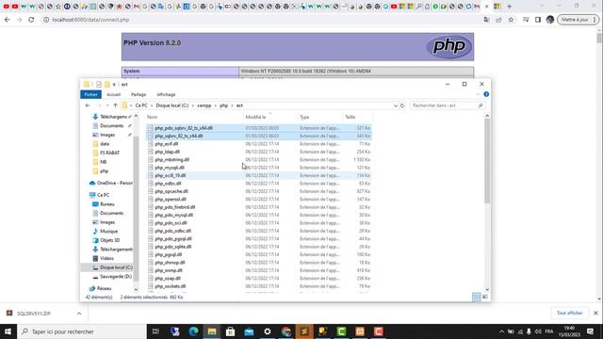Select the php_sockets.dll file
Image resolution: width=603 pixels, height=339 pixels.
[259, 286]
